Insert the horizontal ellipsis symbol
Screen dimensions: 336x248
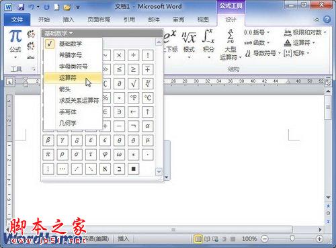click(x=62, y=169)
